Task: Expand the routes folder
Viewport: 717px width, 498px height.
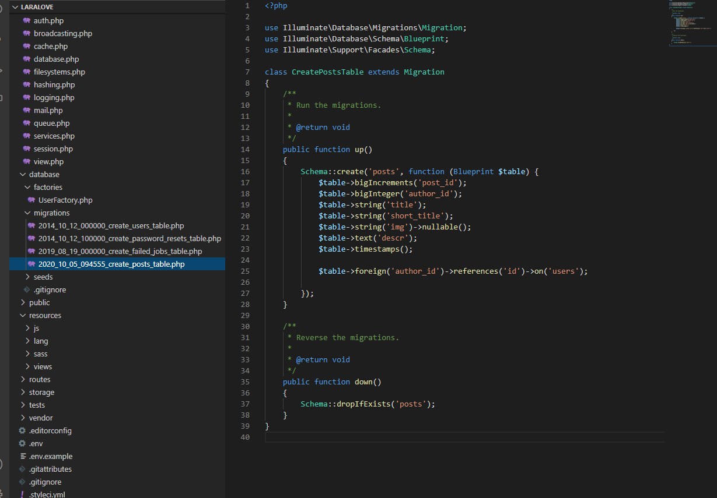Action: point(23,379)
